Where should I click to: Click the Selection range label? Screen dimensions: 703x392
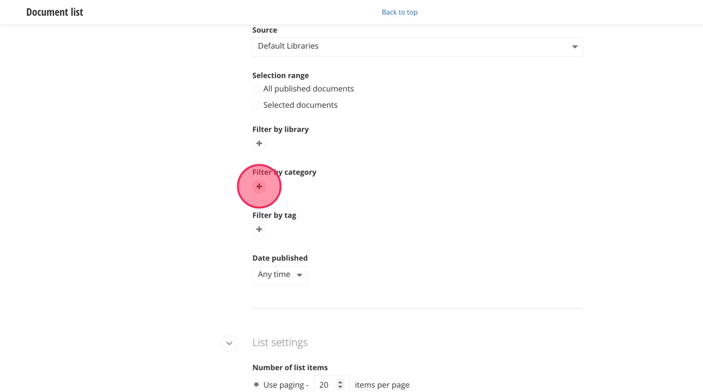[x=281, y=75]
